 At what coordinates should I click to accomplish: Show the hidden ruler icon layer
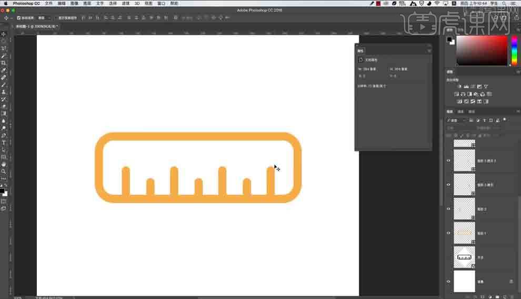click(x=448, y=257)
